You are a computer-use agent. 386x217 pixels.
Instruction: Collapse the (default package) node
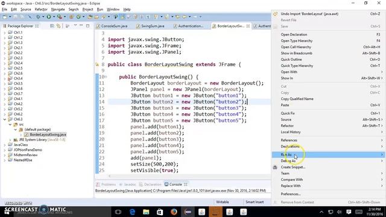16,130
